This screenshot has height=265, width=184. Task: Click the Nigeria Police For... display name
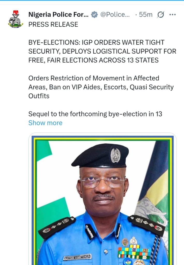pos(58,15)
